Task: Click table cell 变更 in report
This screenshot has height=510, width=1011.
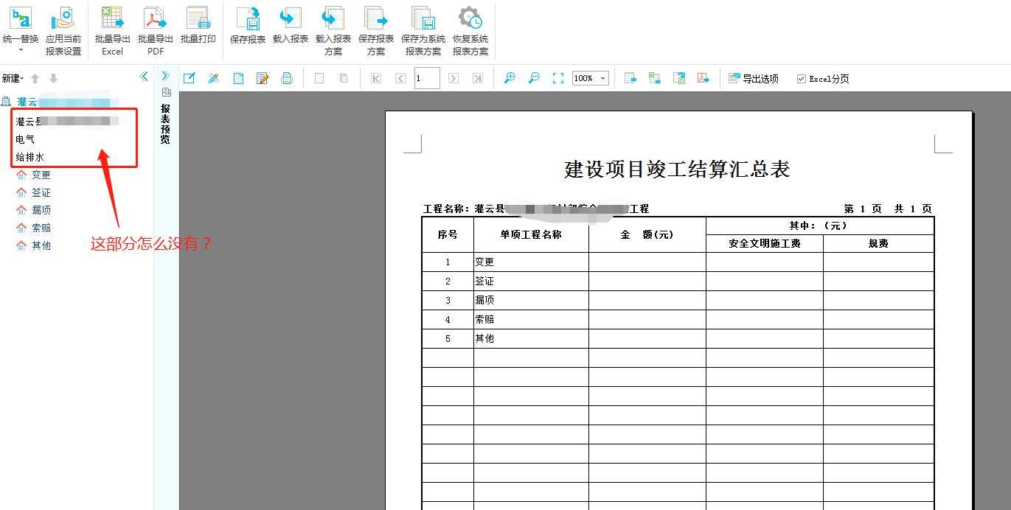Action: click(x=531, y=262)
